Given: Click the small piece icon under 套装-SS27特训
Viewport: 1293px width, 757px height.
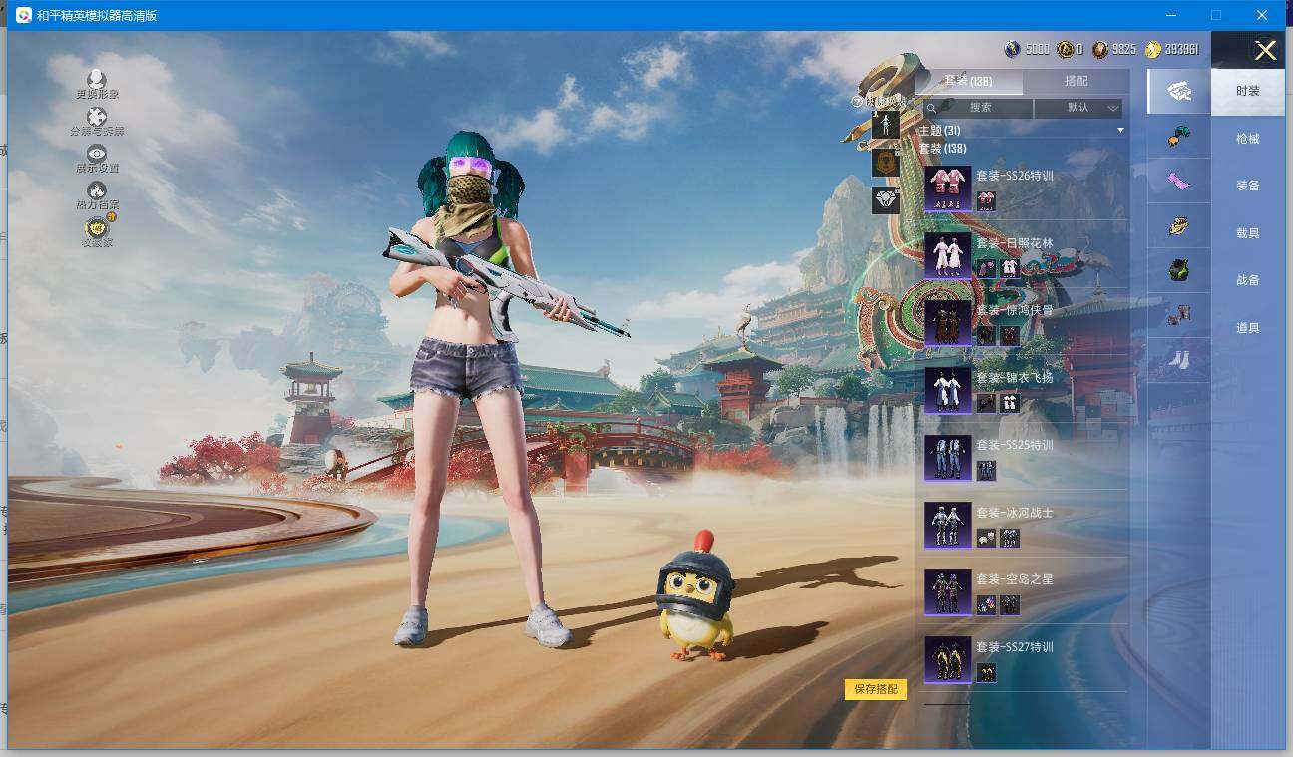Looking at the screenshot, I should (x=986, y=672).
